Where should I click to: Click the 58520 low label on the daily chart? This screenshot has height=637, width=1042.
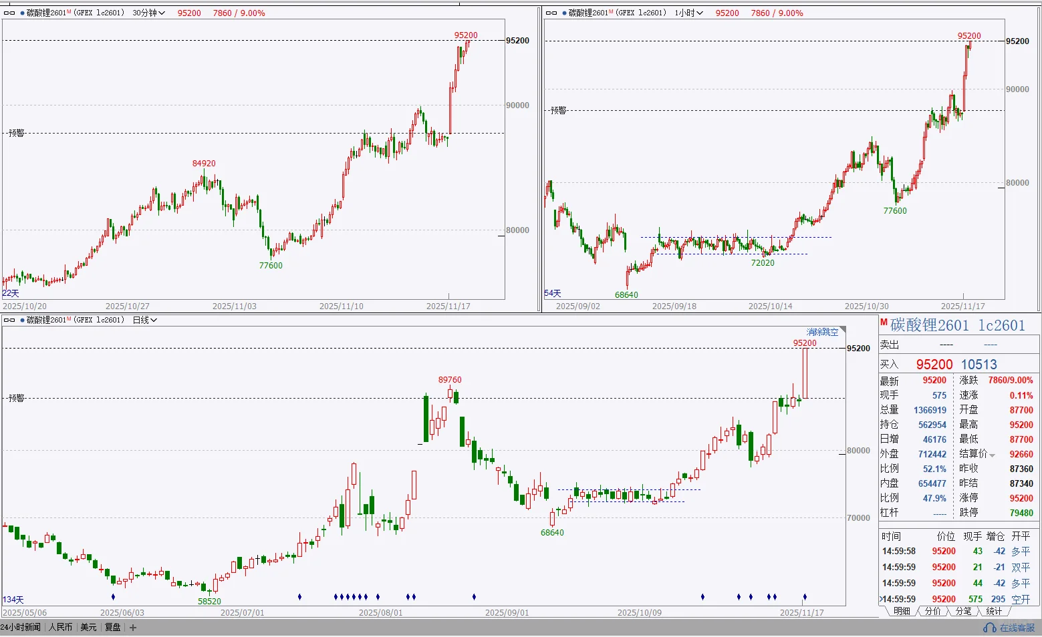coord(209,601)
